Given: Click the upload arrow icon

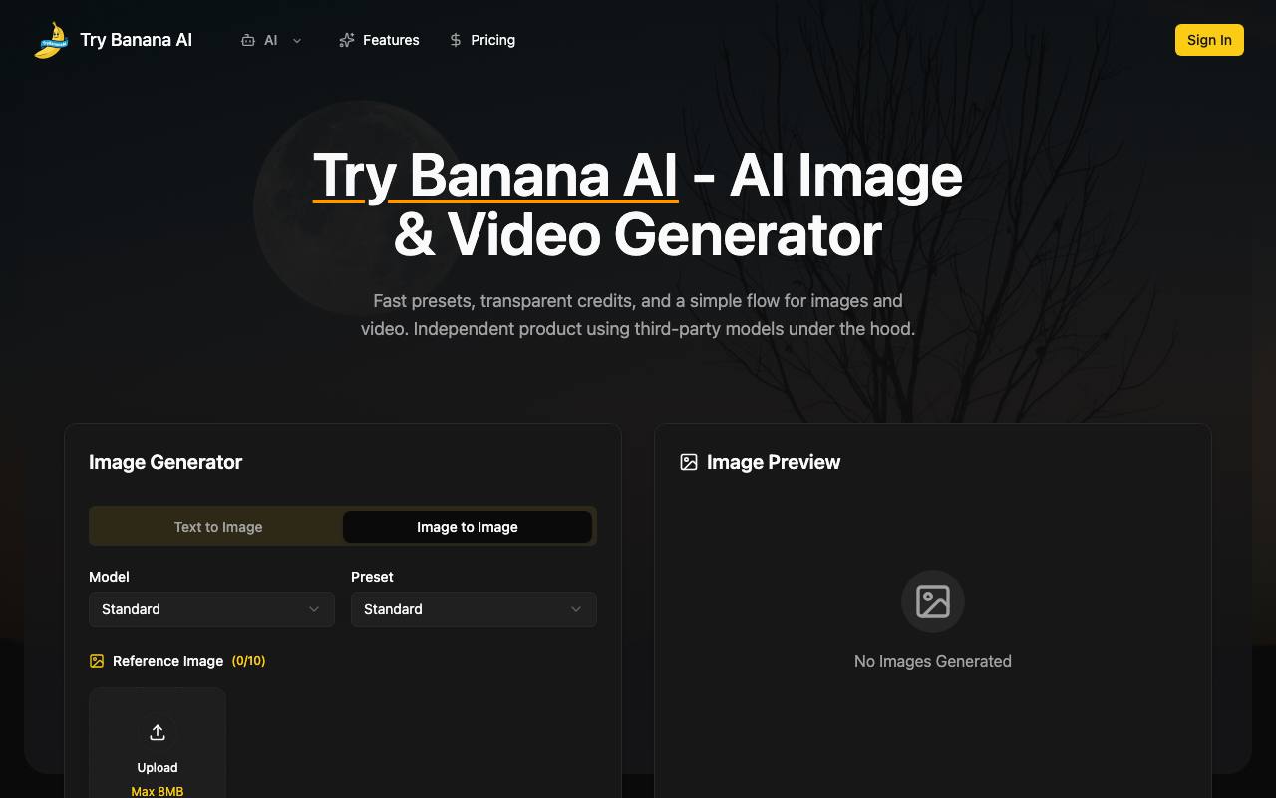Looking at the screenshot, I should pyautogui.click(x=158, y=733).
